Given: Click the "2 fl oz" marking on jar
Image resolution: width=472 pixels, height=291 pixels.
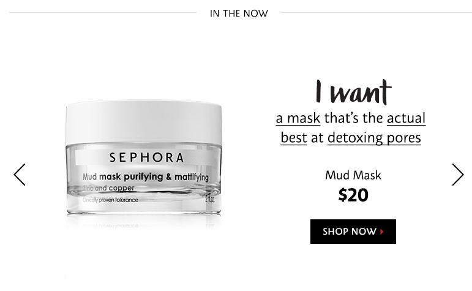Looking at the screenshot, I should click(210, 199).
